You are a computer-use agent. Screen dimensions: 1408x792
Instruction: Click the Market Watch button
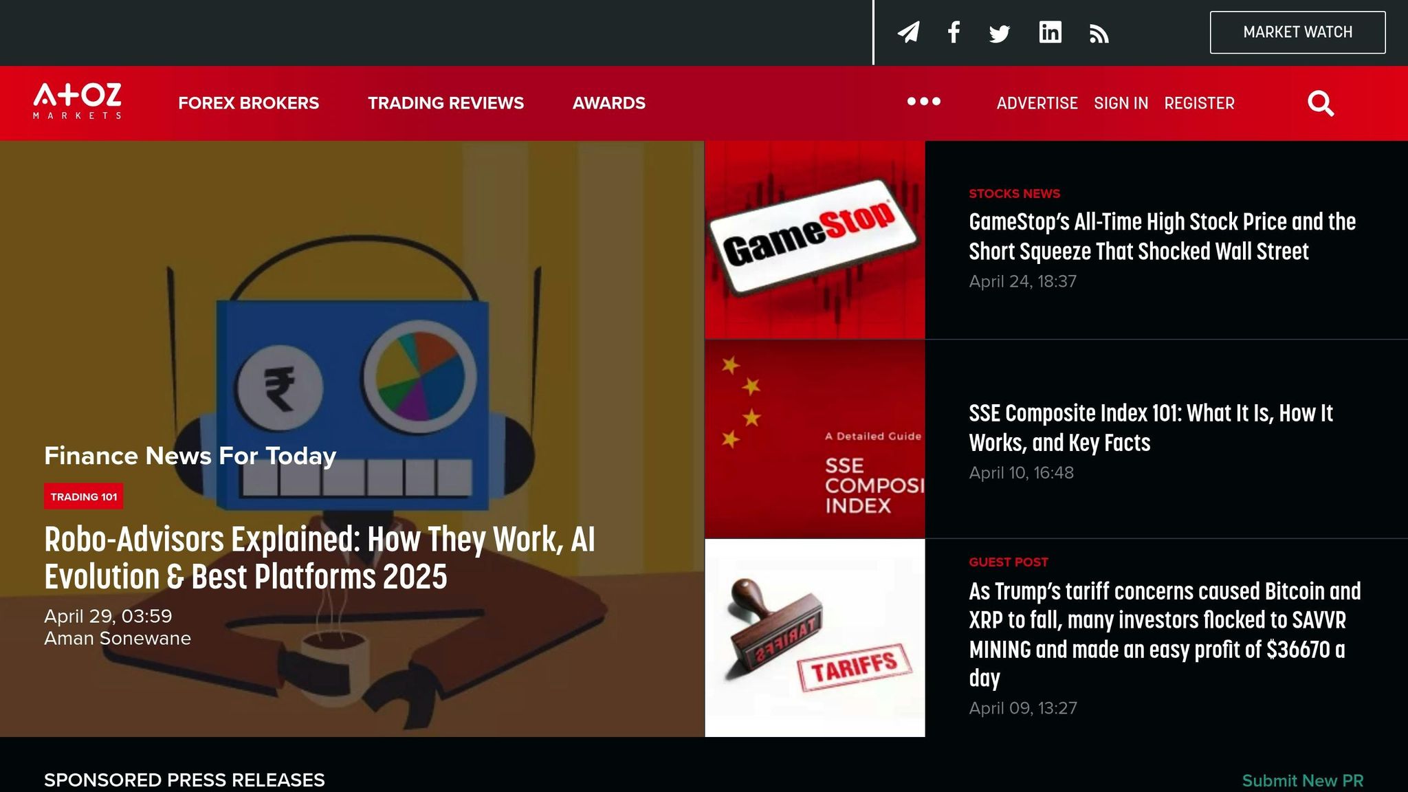pyautogui.click(x=1297, y=32)
